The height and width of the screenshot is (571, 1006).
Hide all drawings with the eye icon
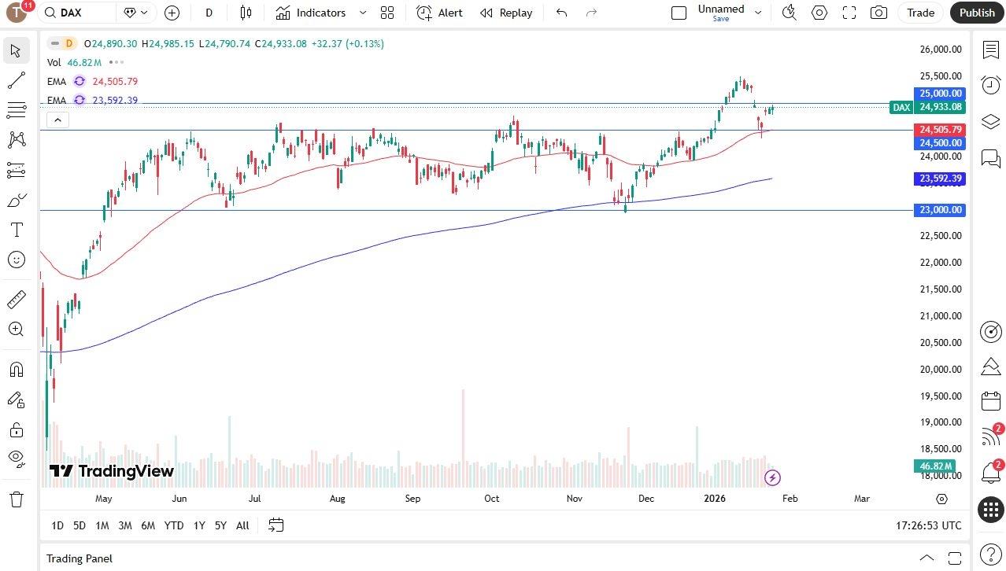click(16, 458)
